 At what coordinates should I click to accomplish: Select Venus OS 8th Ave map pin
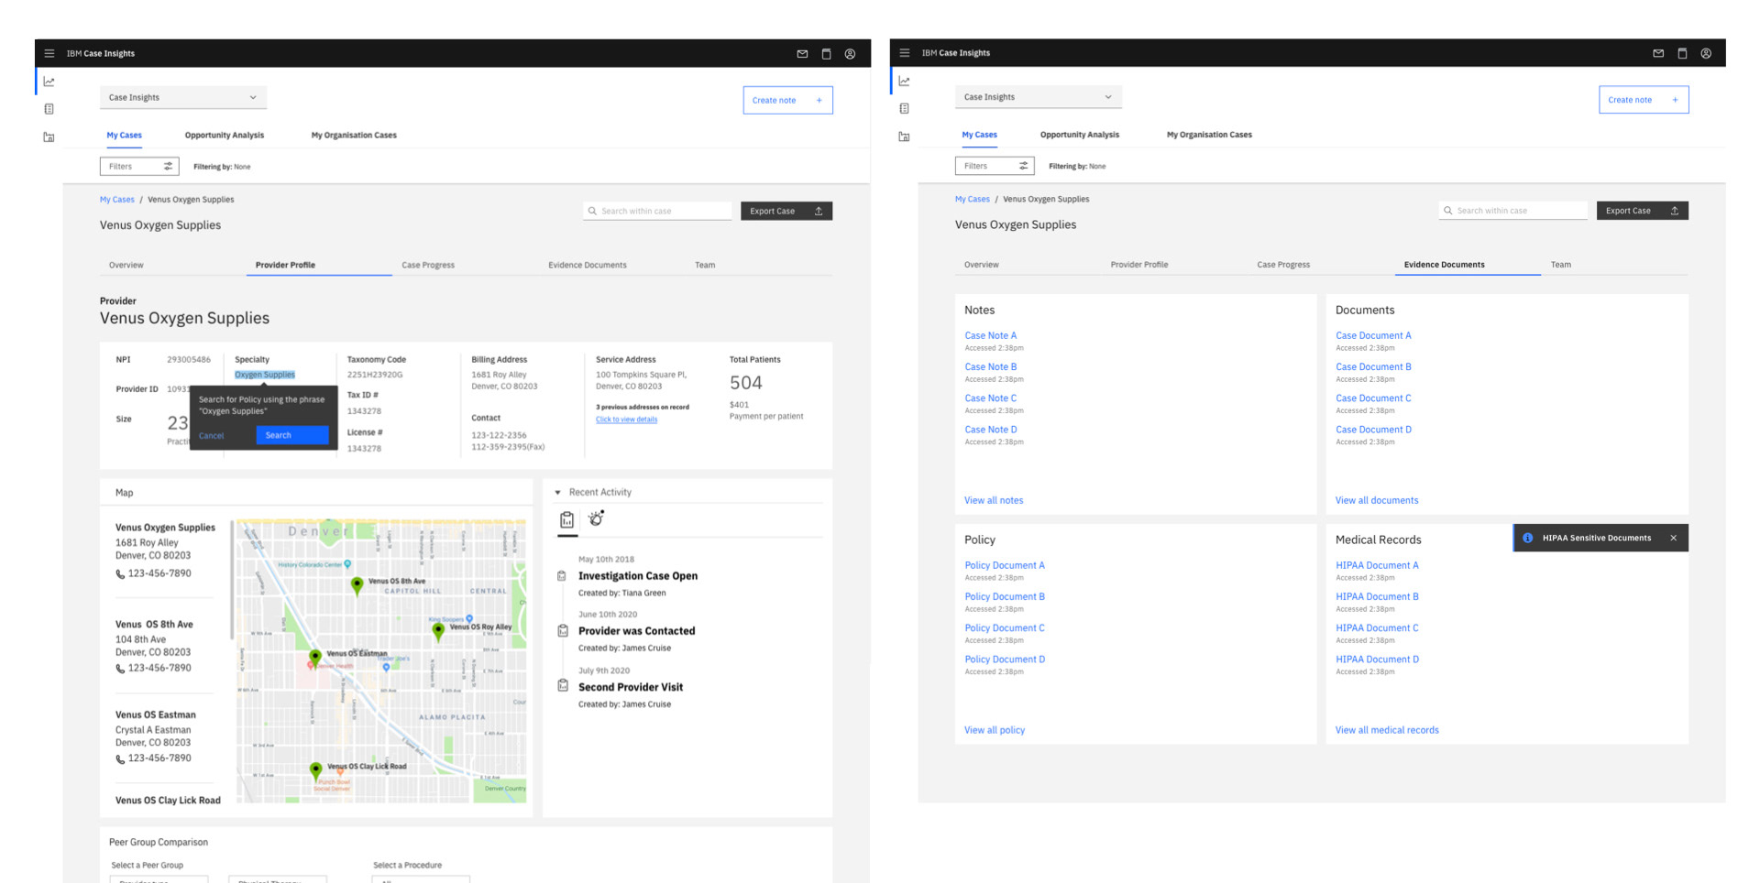357,586
